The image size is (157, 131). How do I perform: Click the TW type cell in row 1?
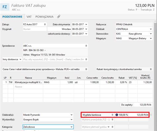tap(11, 82)
